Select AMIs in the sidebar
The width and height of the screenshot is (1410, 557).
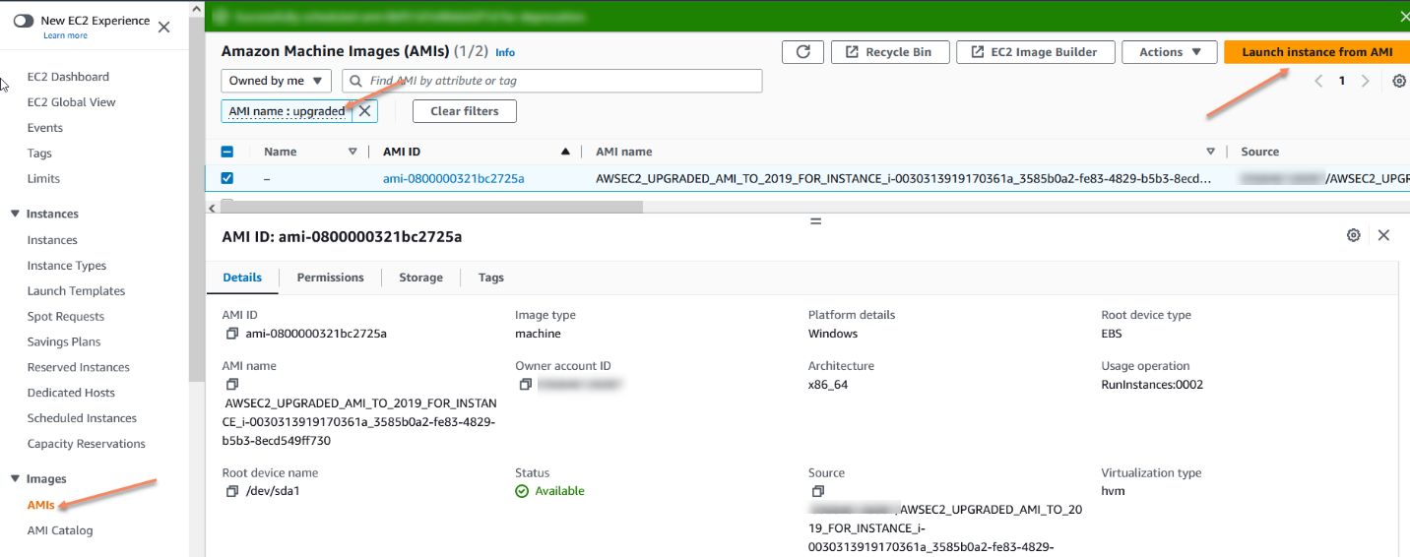[x=40, y=505]
